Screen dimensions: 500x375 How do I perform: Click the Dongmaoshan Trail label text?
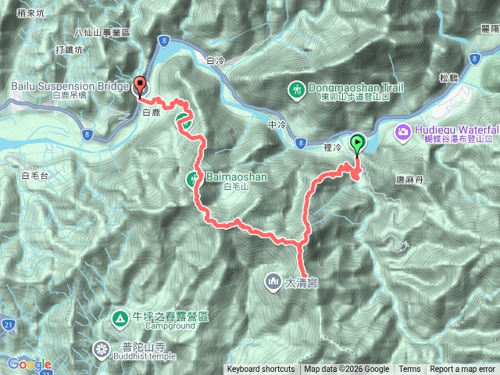[356, 87]
